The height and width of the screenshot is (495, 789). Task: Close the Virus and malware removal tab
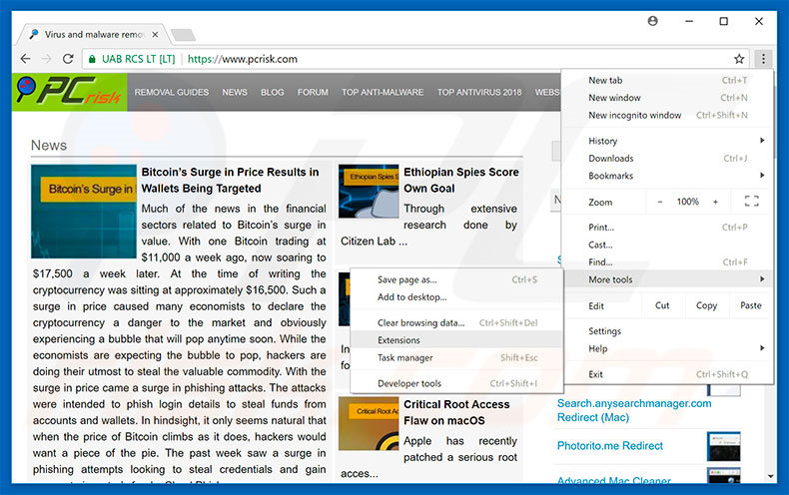[155, 35]
